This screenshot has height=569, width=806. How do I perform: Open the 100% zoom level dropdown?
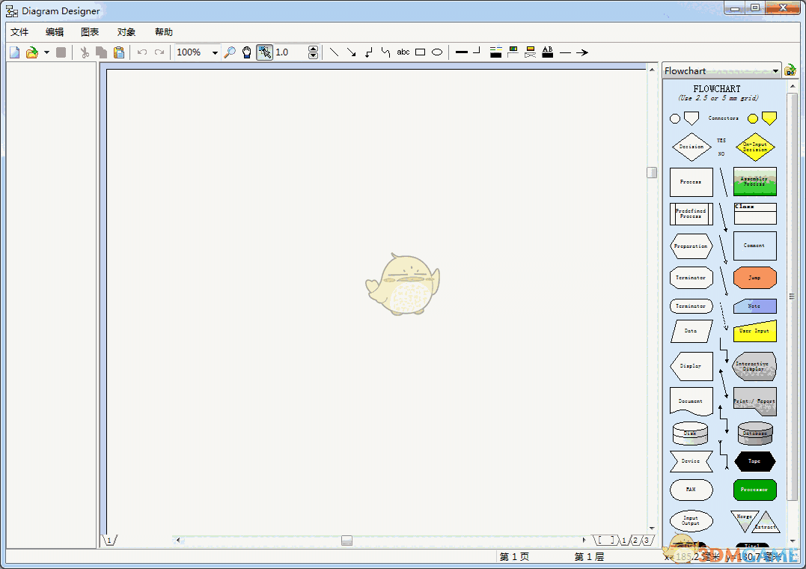(x=215, y=52)
